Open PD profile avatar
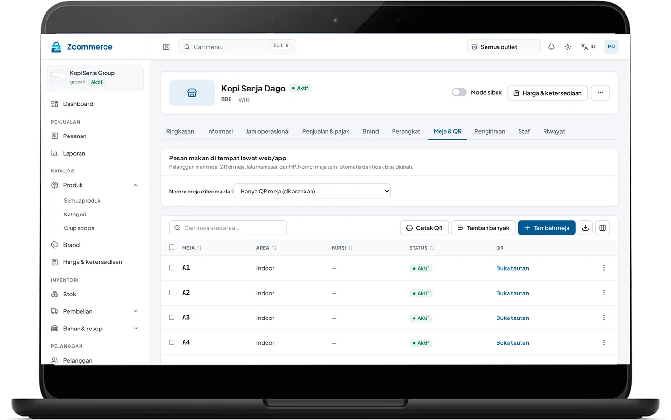Image resolution: width=671 pixels, height=420 pixels. click(x=611, y=47)
